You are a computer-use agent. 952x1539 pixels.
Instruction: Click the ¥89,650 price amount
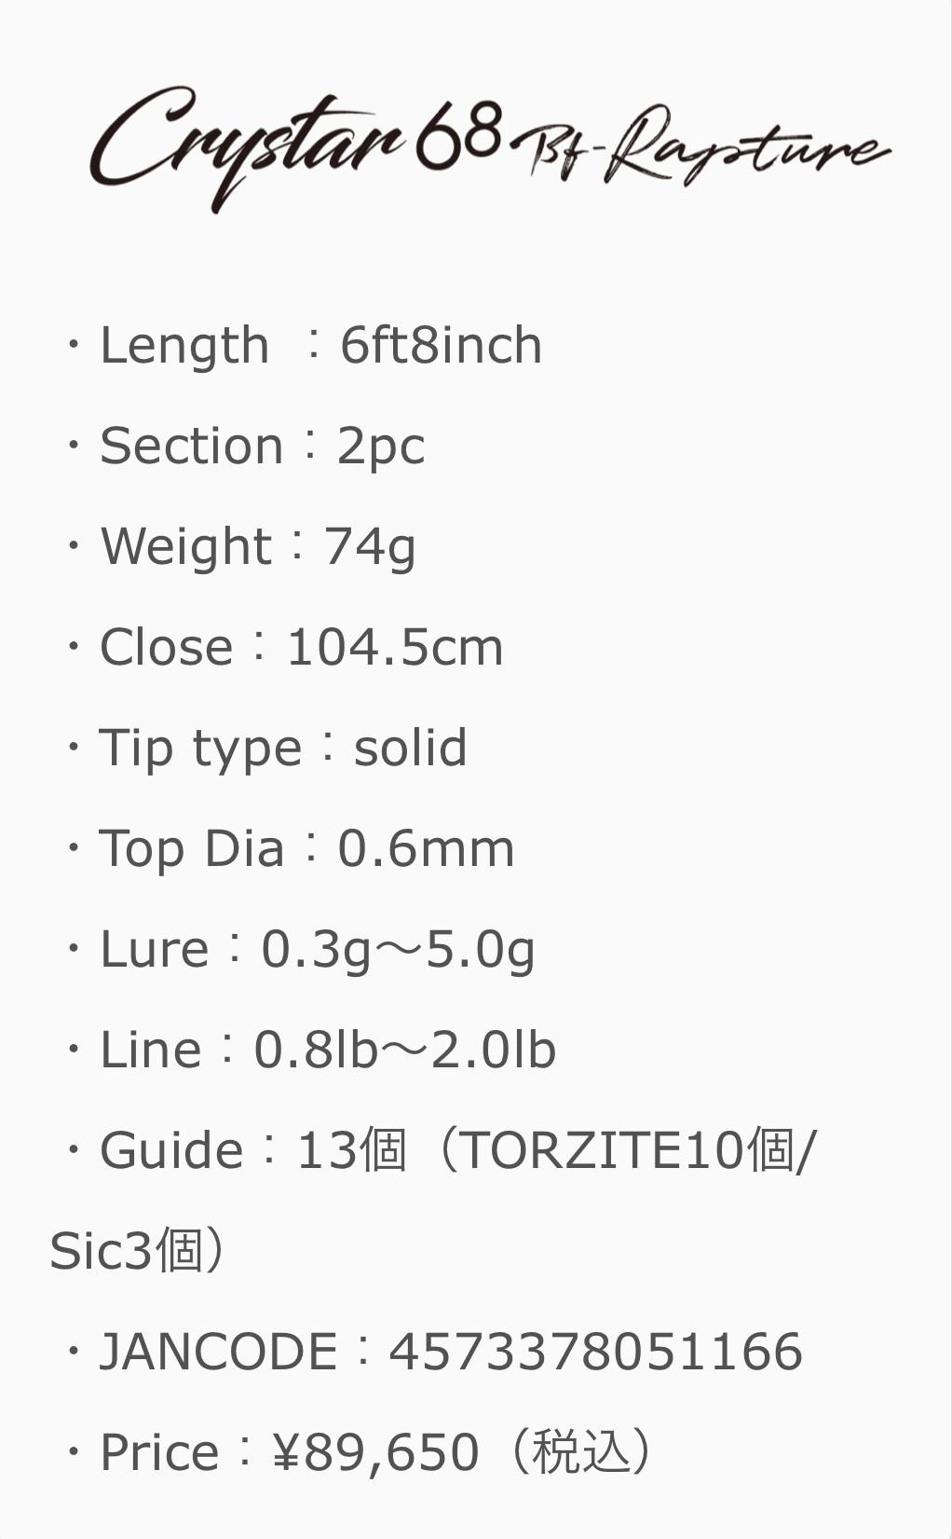pyautogui.click(x=375, y=1453)
